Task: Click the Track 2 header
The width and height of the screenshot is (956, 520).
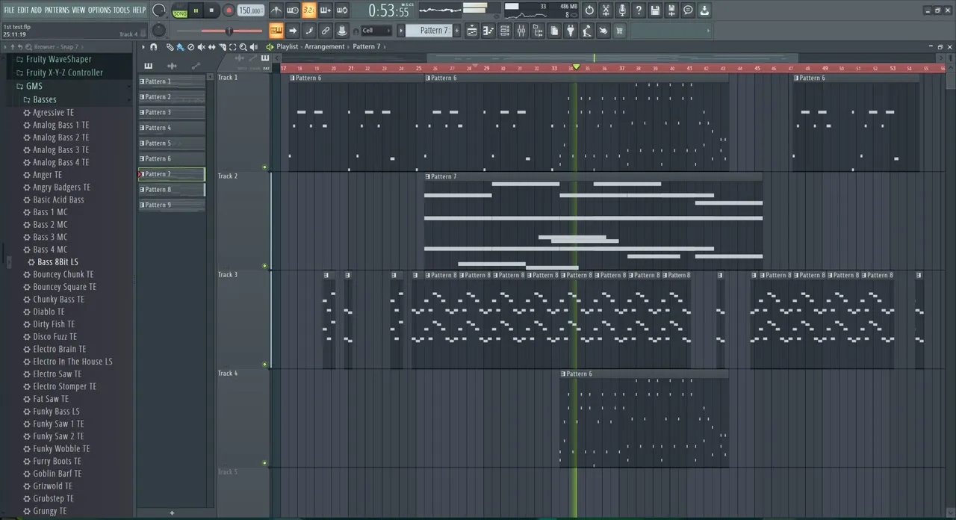Action: 243,221
